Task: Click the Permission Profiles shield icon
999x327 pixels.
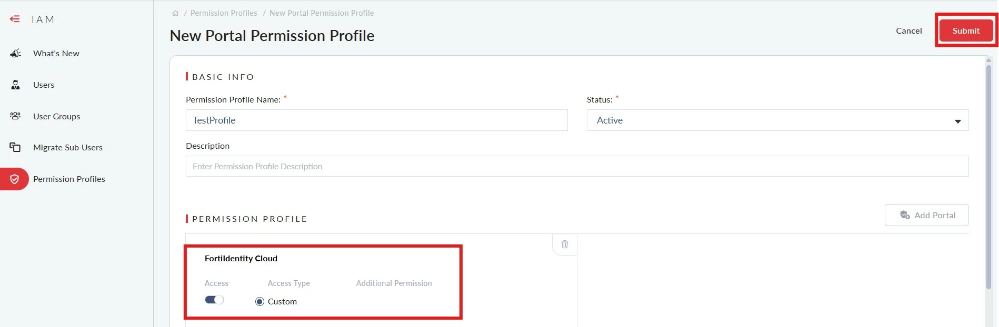Action: [x=15, y=179]
